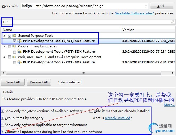Check the Programming Languages checkbox
The height and width of the screenshot is (135, 176).
pos(9,46)
